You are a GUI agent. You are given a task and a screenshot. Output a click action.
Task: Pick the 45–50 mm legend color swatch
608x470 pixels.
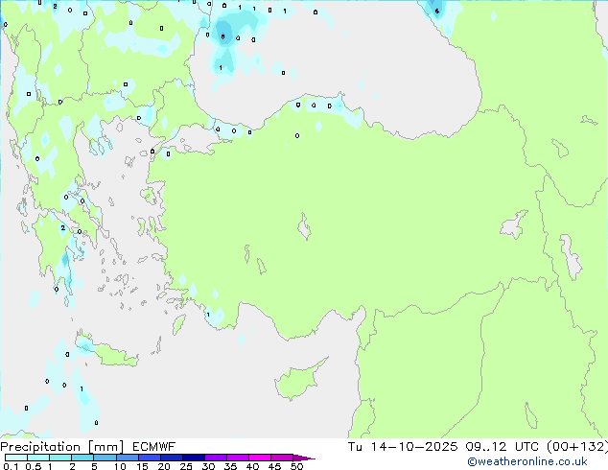pos(282,458)
